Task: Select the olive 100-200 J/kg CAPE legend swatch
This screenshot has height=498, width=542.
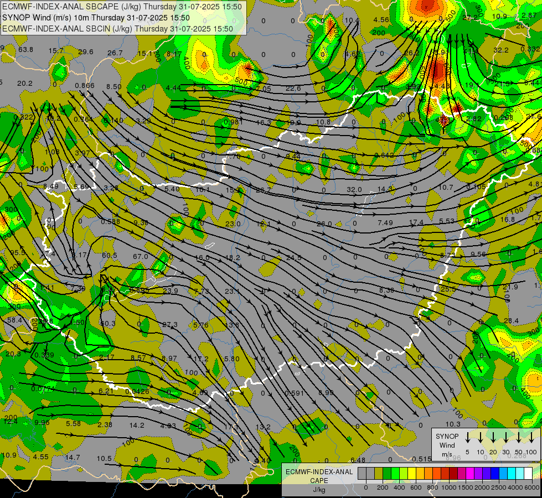Action: tap(379, 473)
